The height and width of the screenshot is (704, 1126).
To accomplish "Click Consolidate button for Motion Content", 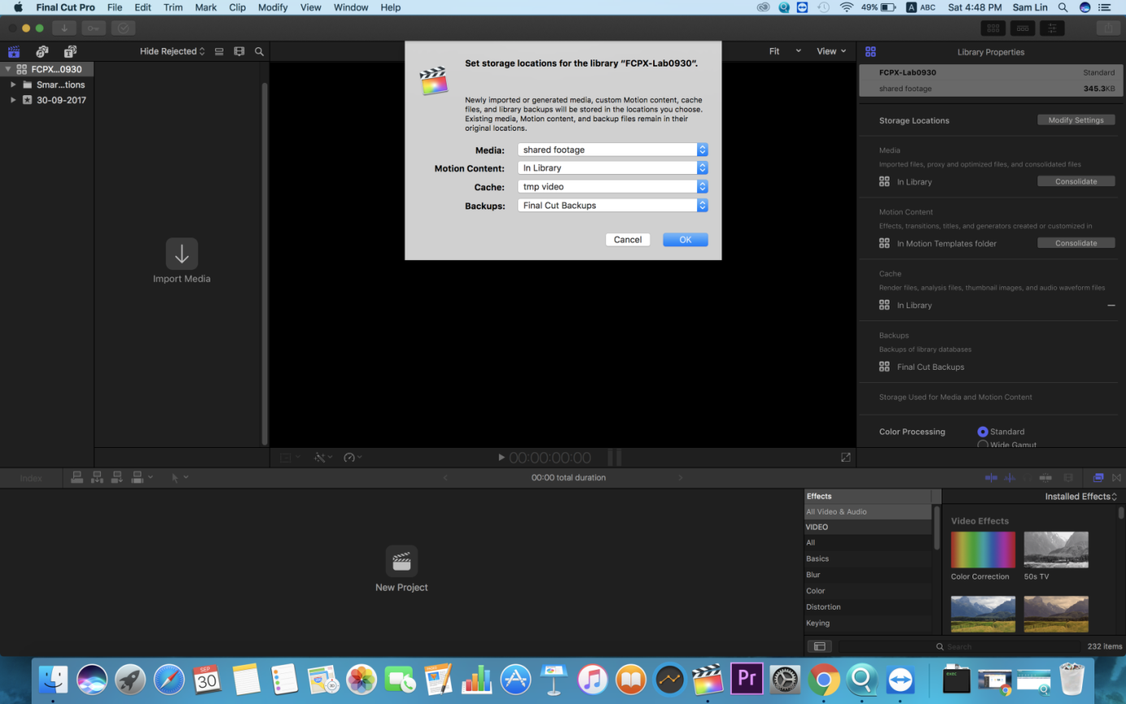I will 1076,243.
